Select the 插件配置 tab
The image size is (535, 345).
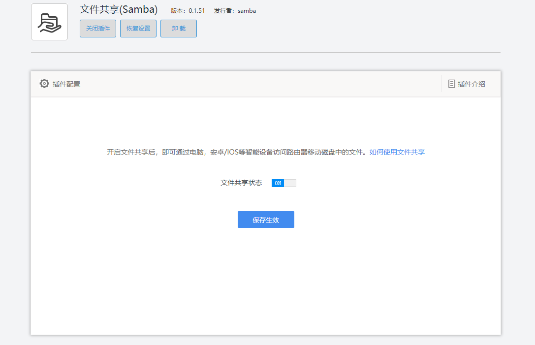pyautogui.click(x=60, y=84)
